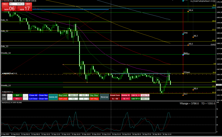This screenshot has width=222, height=137.
Task: Click the SL = BE button
Action: point(115,99)
